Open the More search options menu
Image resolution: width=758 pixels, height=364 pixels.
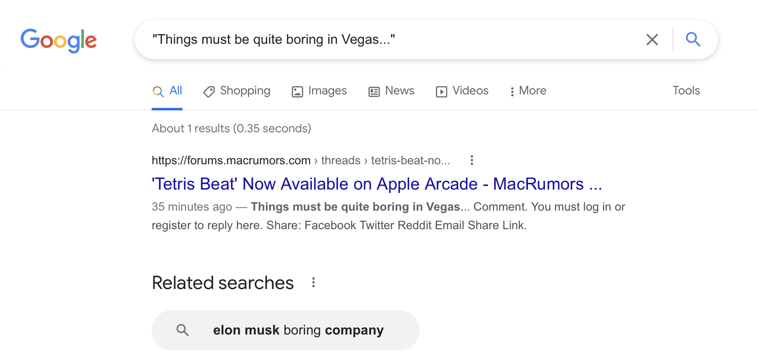click(528, 91)
